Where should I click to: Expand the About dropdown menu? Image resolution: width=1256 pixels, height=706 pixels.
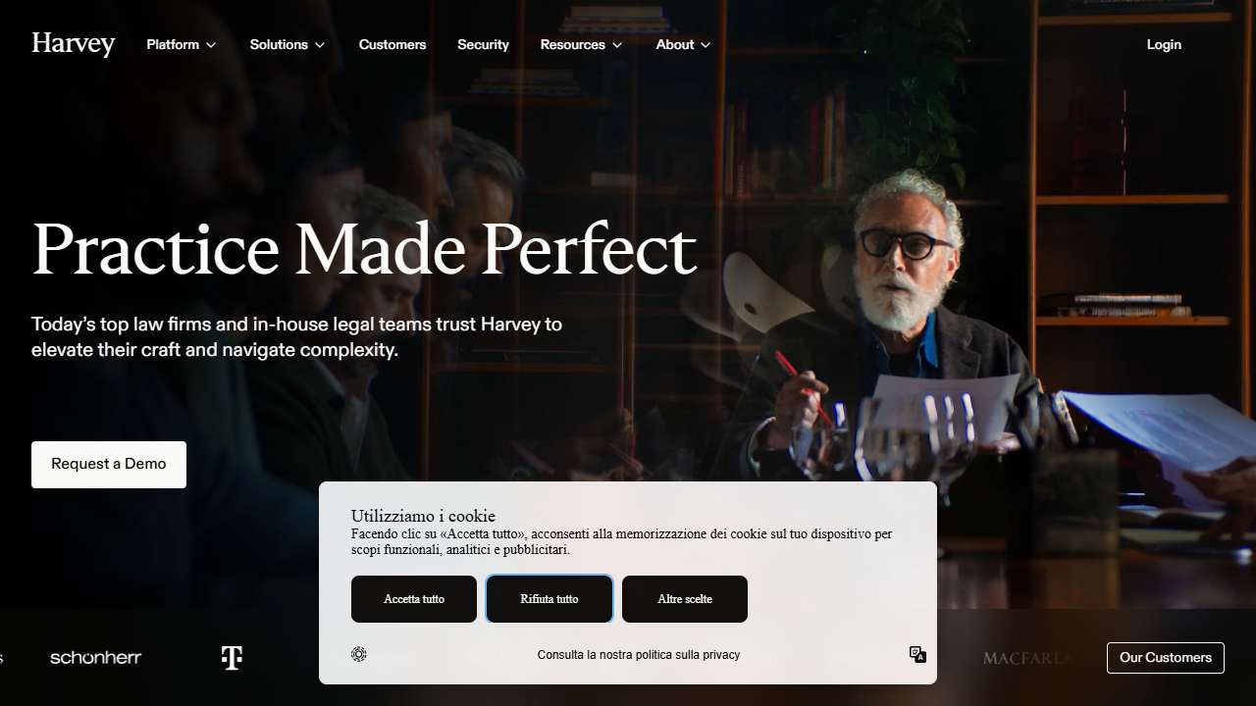pyautogui.click(x=683, y=44)
